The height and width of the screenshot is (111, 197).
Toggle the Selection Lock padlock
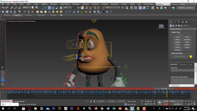[91, 101]
